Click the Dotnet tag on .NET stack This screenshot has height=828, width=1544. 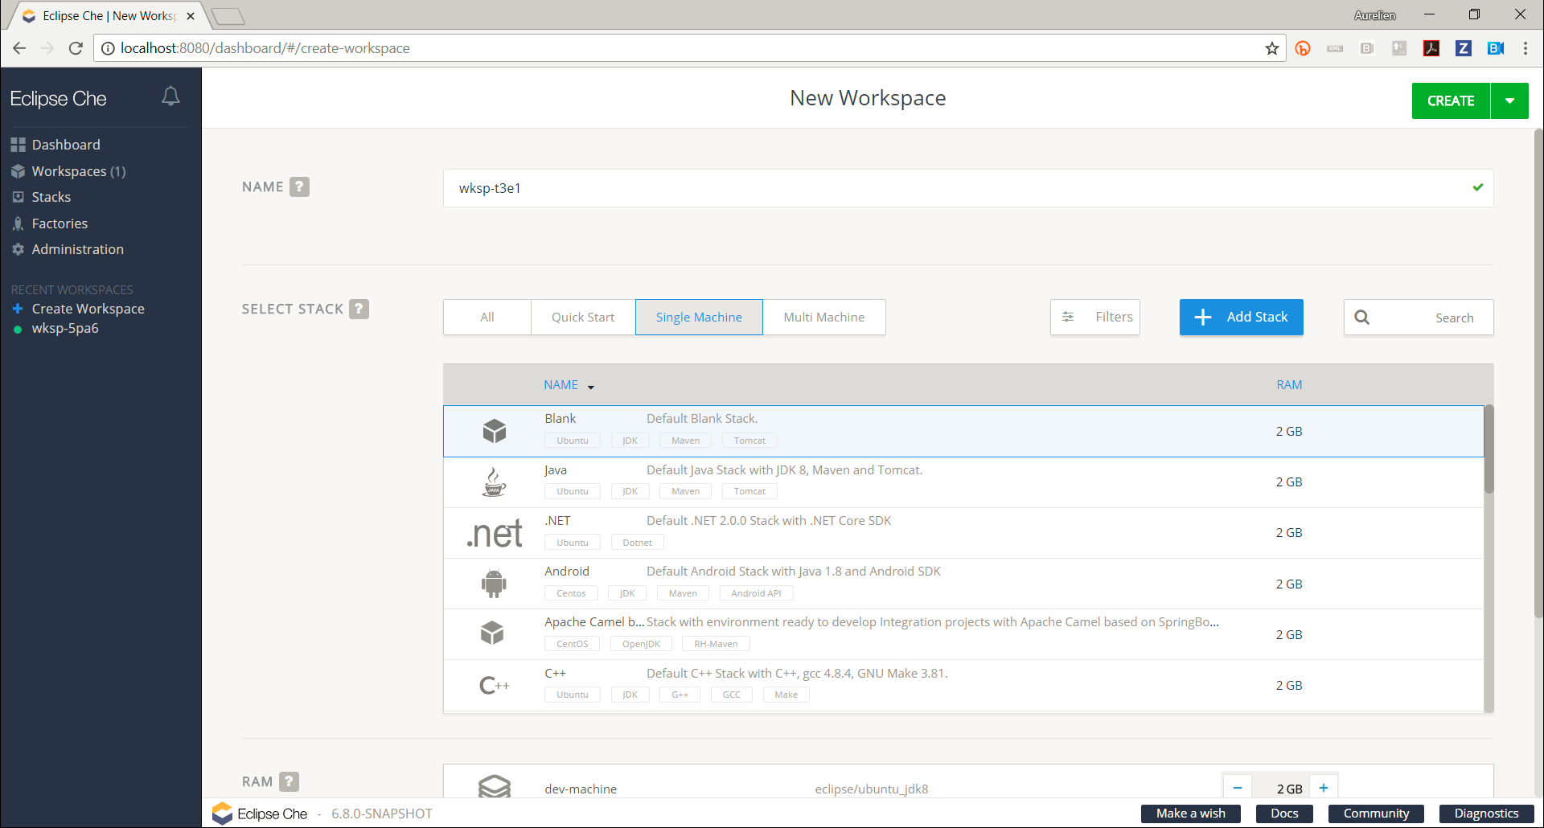pyautogui.click(x=638, y=543)
